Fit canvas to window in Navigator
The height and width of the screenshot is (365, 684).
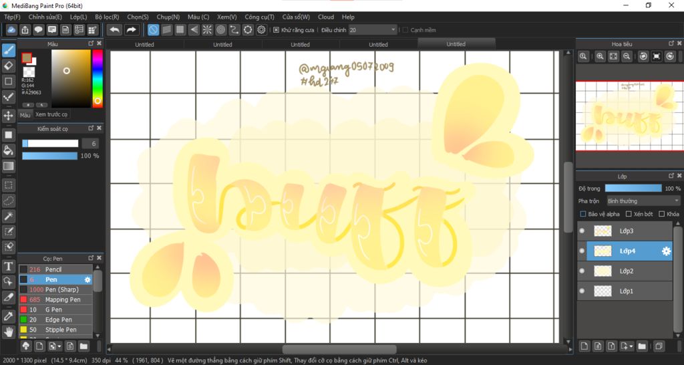coord(613,56)
